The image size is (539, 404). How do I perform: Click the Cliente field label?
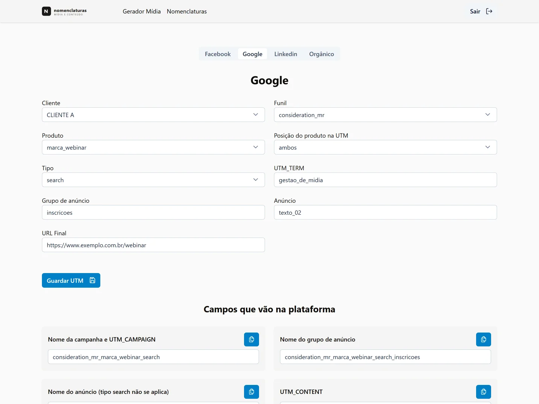click(x=51, y=103)
